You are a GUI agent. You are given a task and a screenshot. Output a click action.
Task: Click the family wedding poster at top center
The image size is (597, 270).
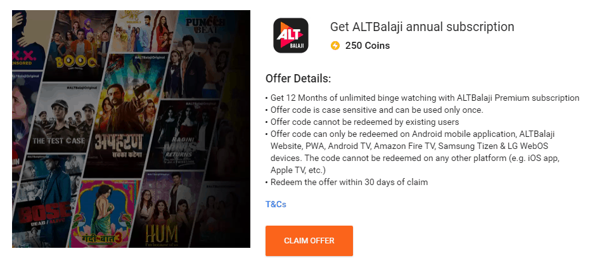(146, 30)
